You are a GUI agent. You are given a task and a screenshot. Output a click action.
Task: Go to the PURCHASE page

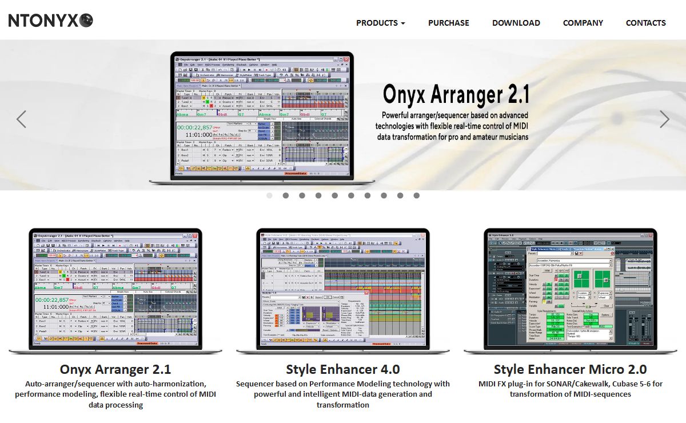449,23
